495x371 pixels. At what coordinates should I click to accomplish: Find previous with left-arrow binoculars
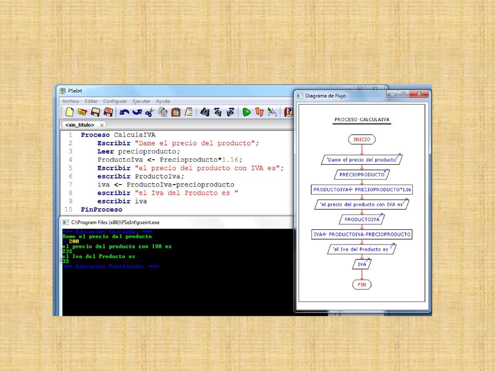click(x=218, y=112)
